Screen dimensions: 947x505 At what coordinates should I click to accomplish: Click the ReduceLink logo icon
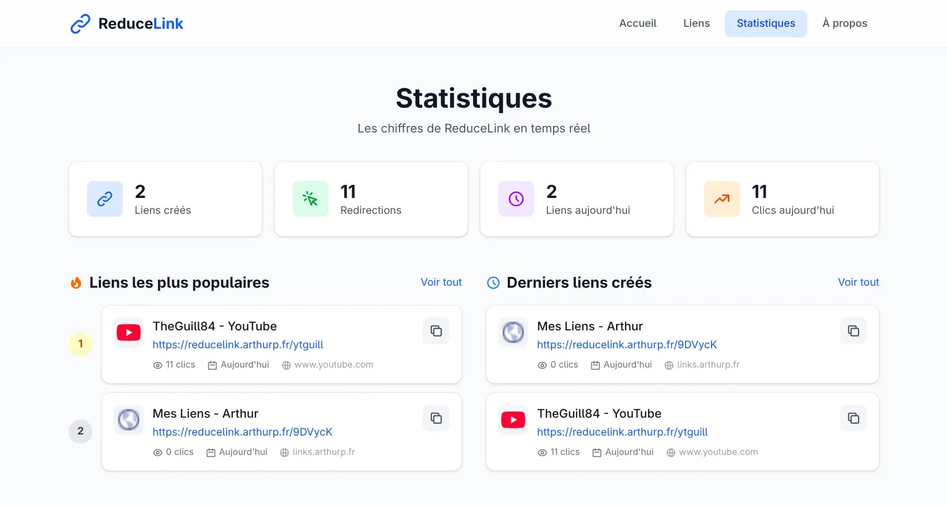[80, 23]
